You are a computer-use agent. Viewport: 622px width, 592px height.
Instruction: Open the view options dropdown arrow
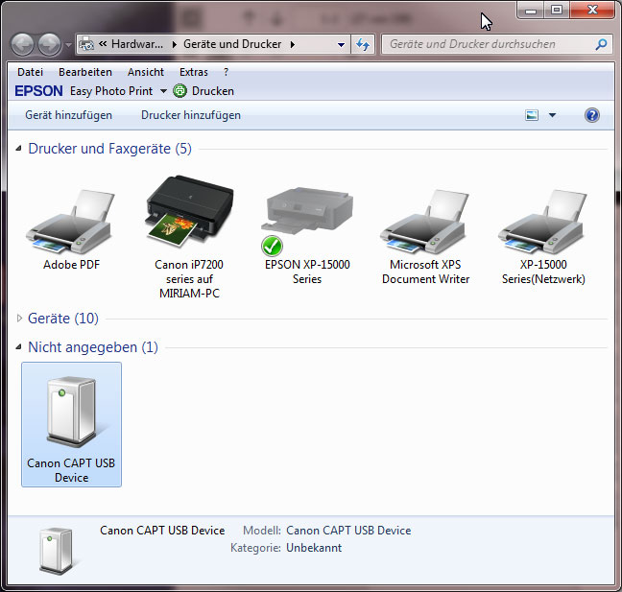tap(552, 115)
